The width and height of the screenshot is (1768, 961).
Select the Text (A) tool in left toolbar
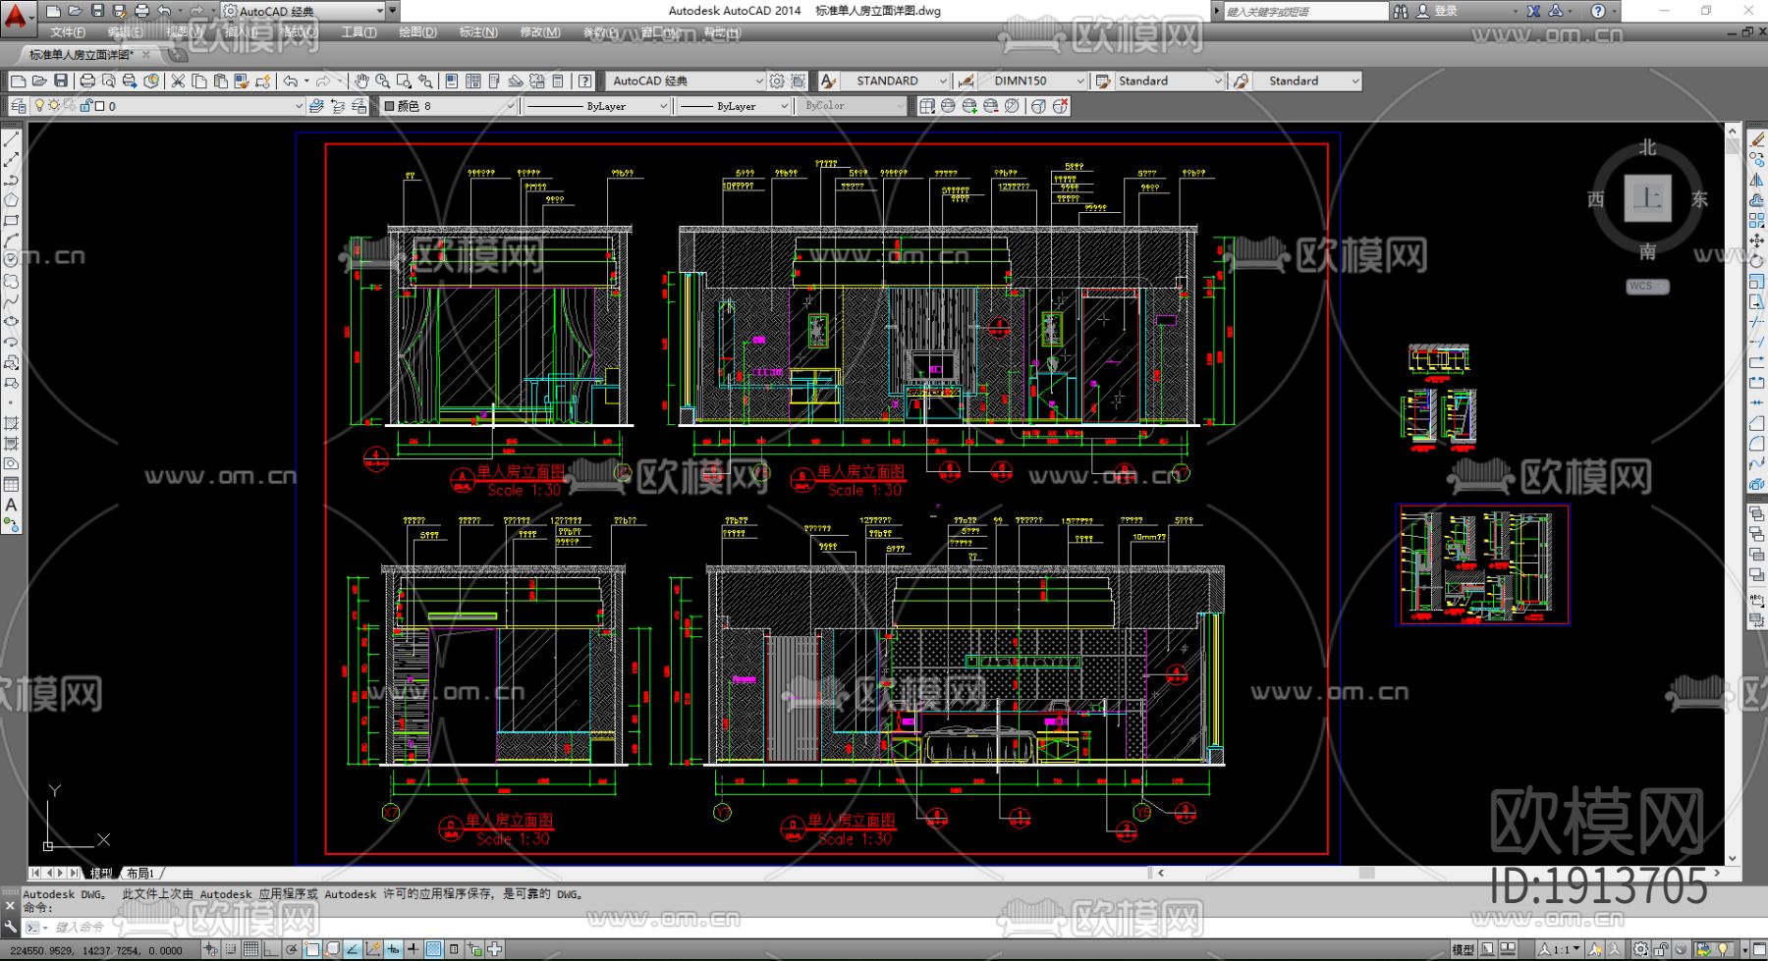[x=11, y=505]
